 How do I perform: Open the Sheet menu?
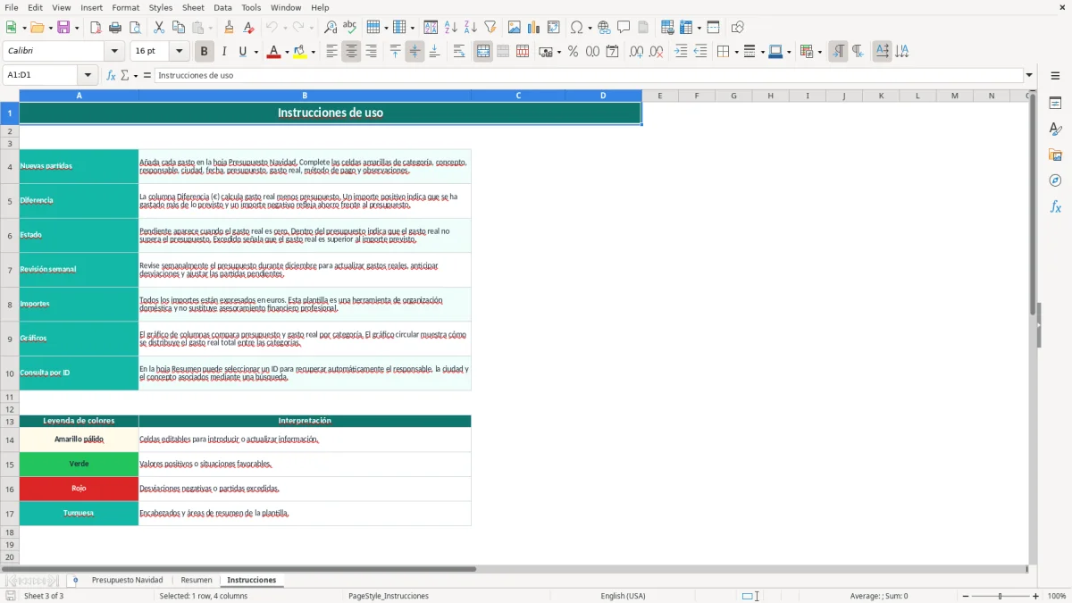point(193,7)
